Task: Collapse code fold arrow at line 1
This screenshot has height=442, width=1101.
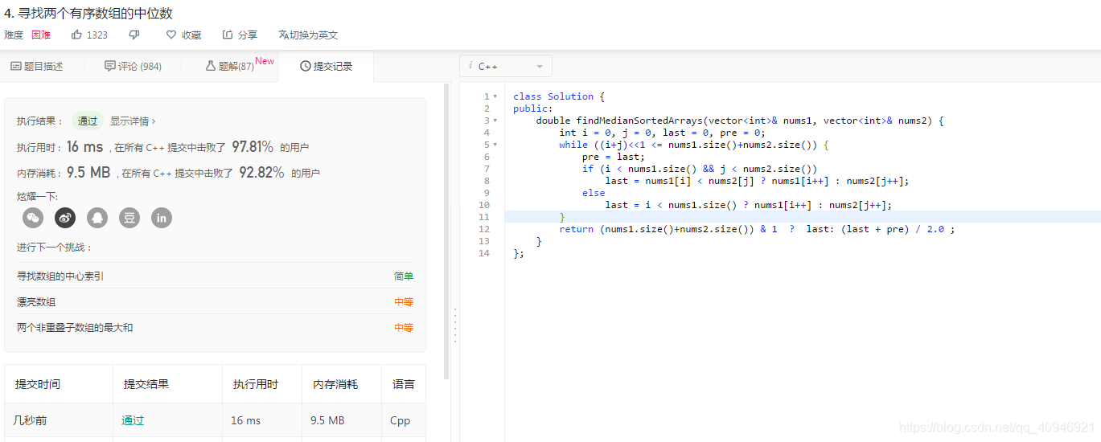Action: 495,96
